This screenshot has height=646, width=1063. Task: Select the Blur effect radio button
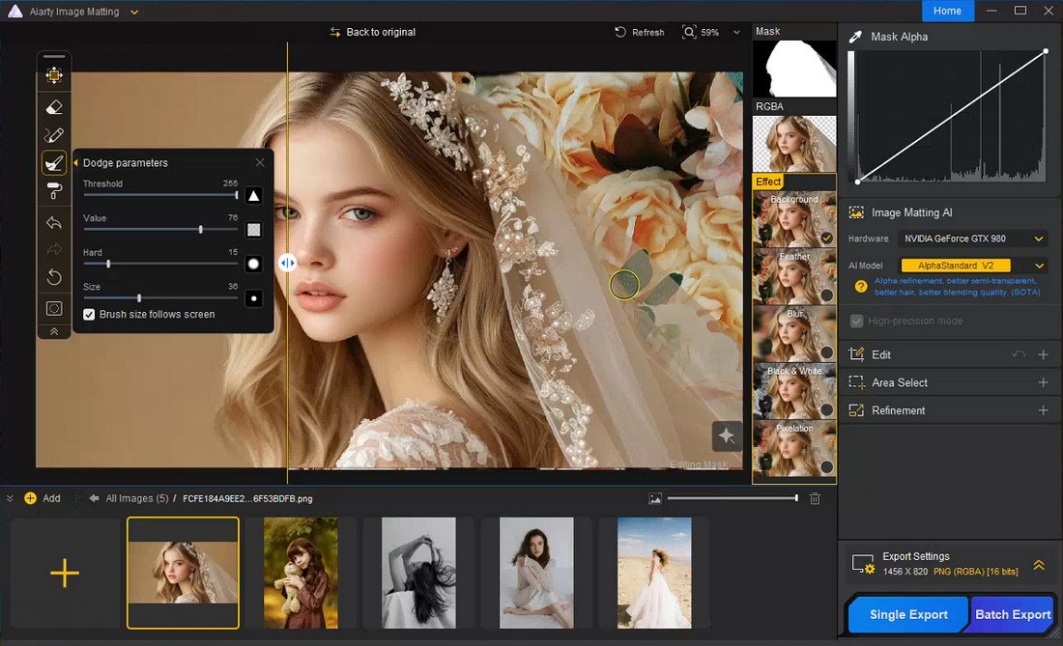(826, 352)
